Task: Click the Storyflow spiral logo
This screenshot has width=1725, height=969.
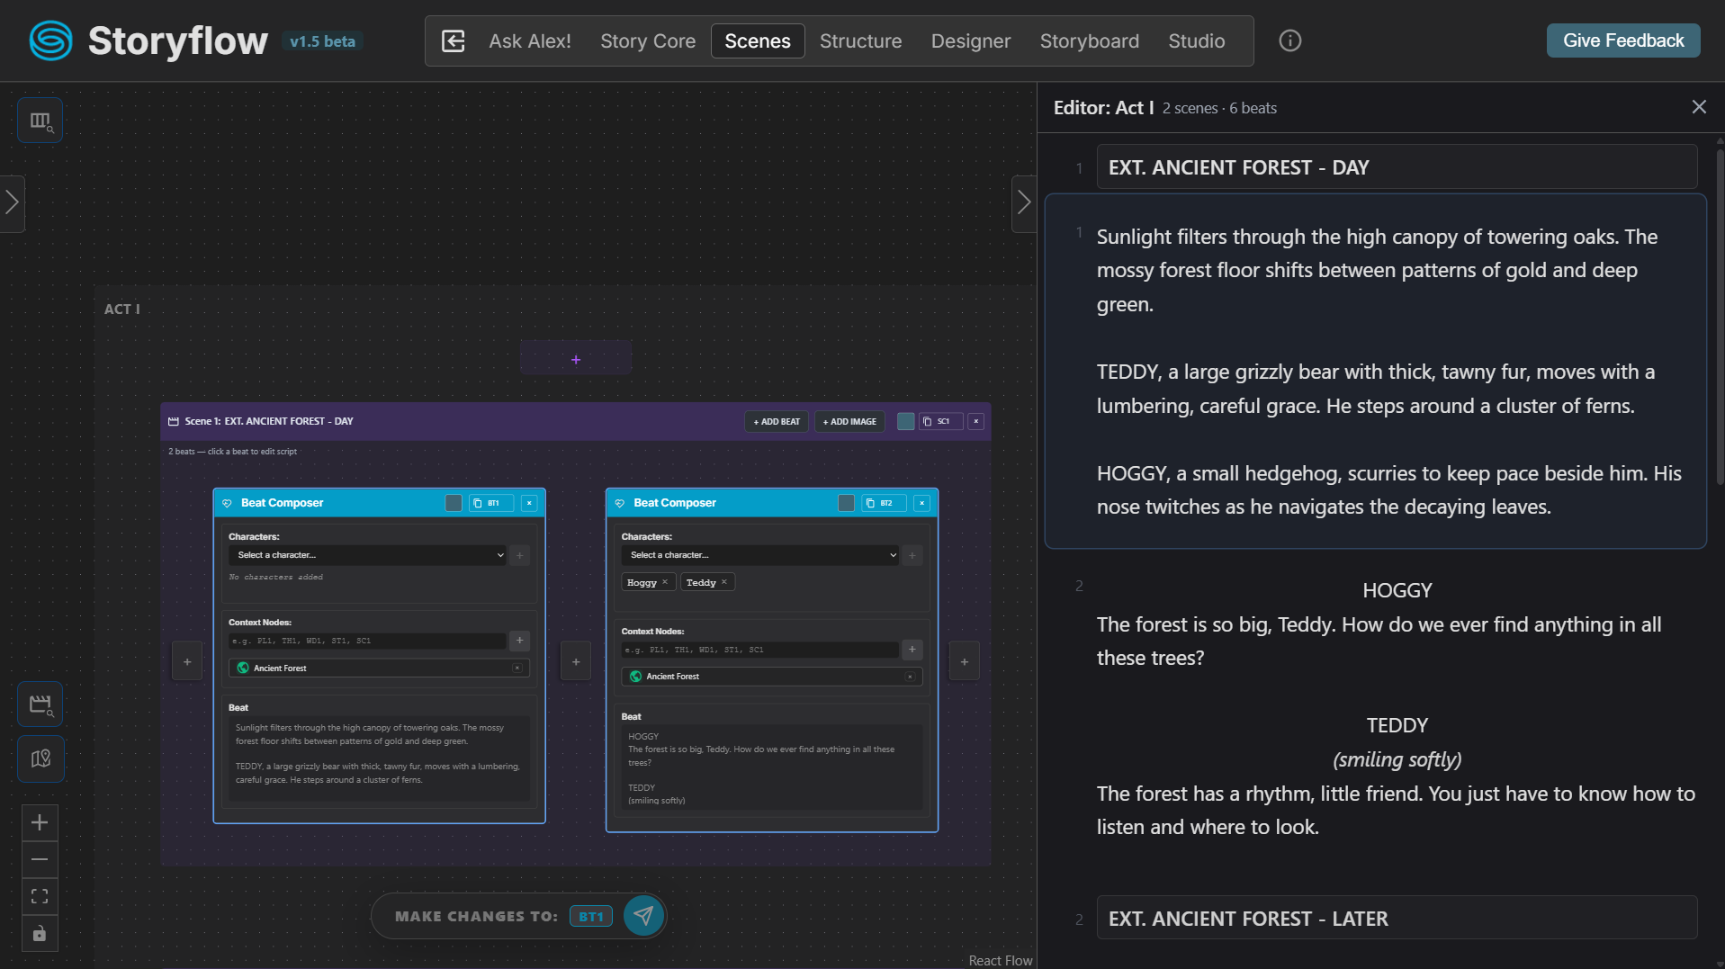Action: 50,40
